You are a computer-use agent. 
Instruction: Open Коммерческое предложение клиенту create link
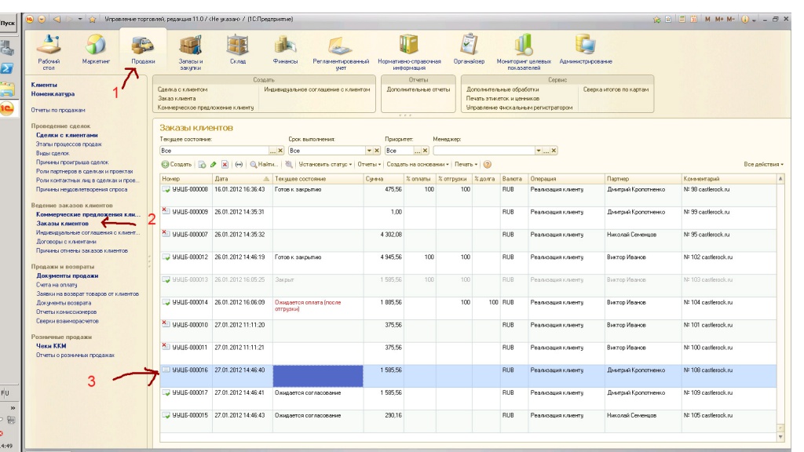tap(206, 108)
